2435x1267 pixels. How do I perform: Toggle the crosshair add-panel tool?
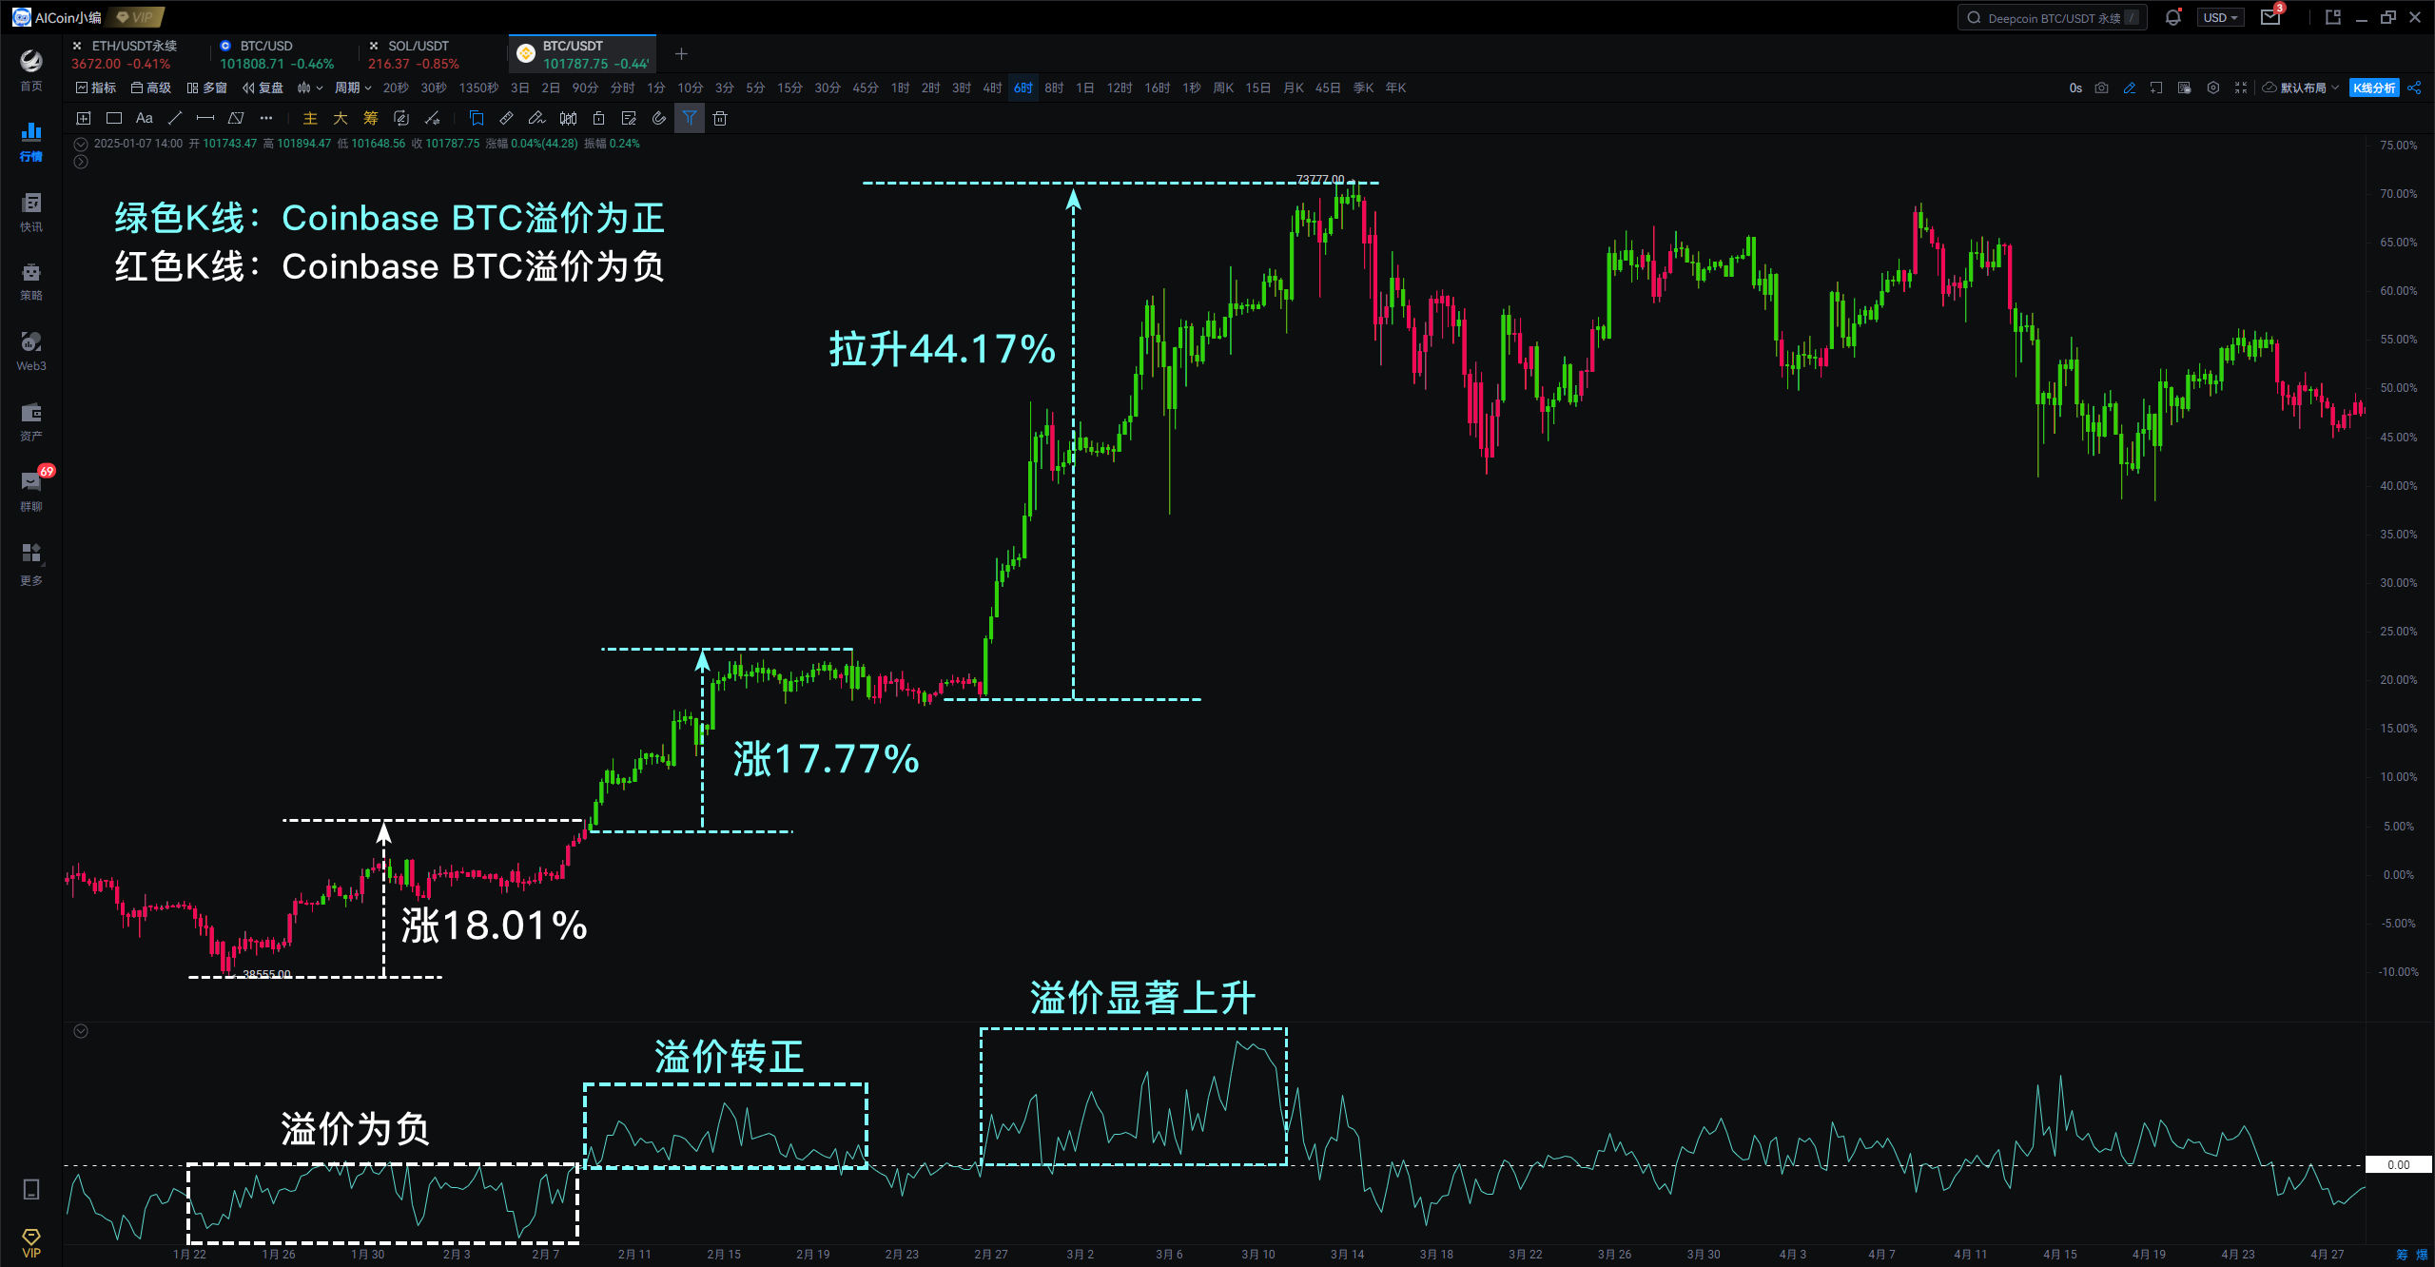coord(84,118)
